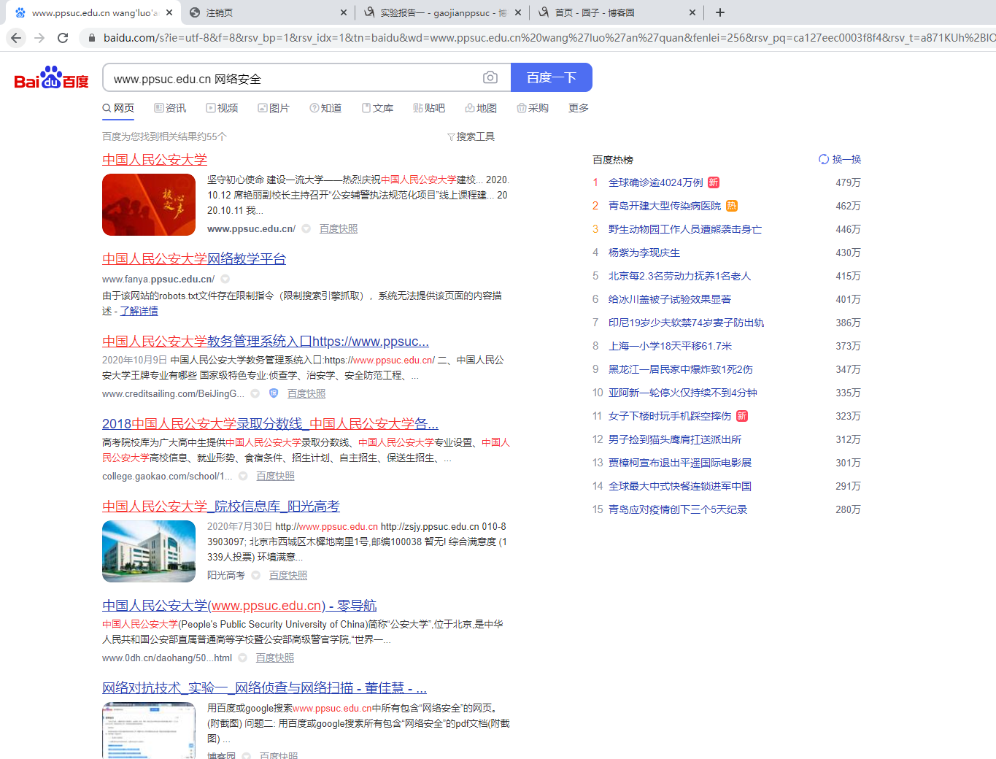Screen dimensions: 996x759
Task: Click the campus building thumbnail
Action: [x=149, y=551]
